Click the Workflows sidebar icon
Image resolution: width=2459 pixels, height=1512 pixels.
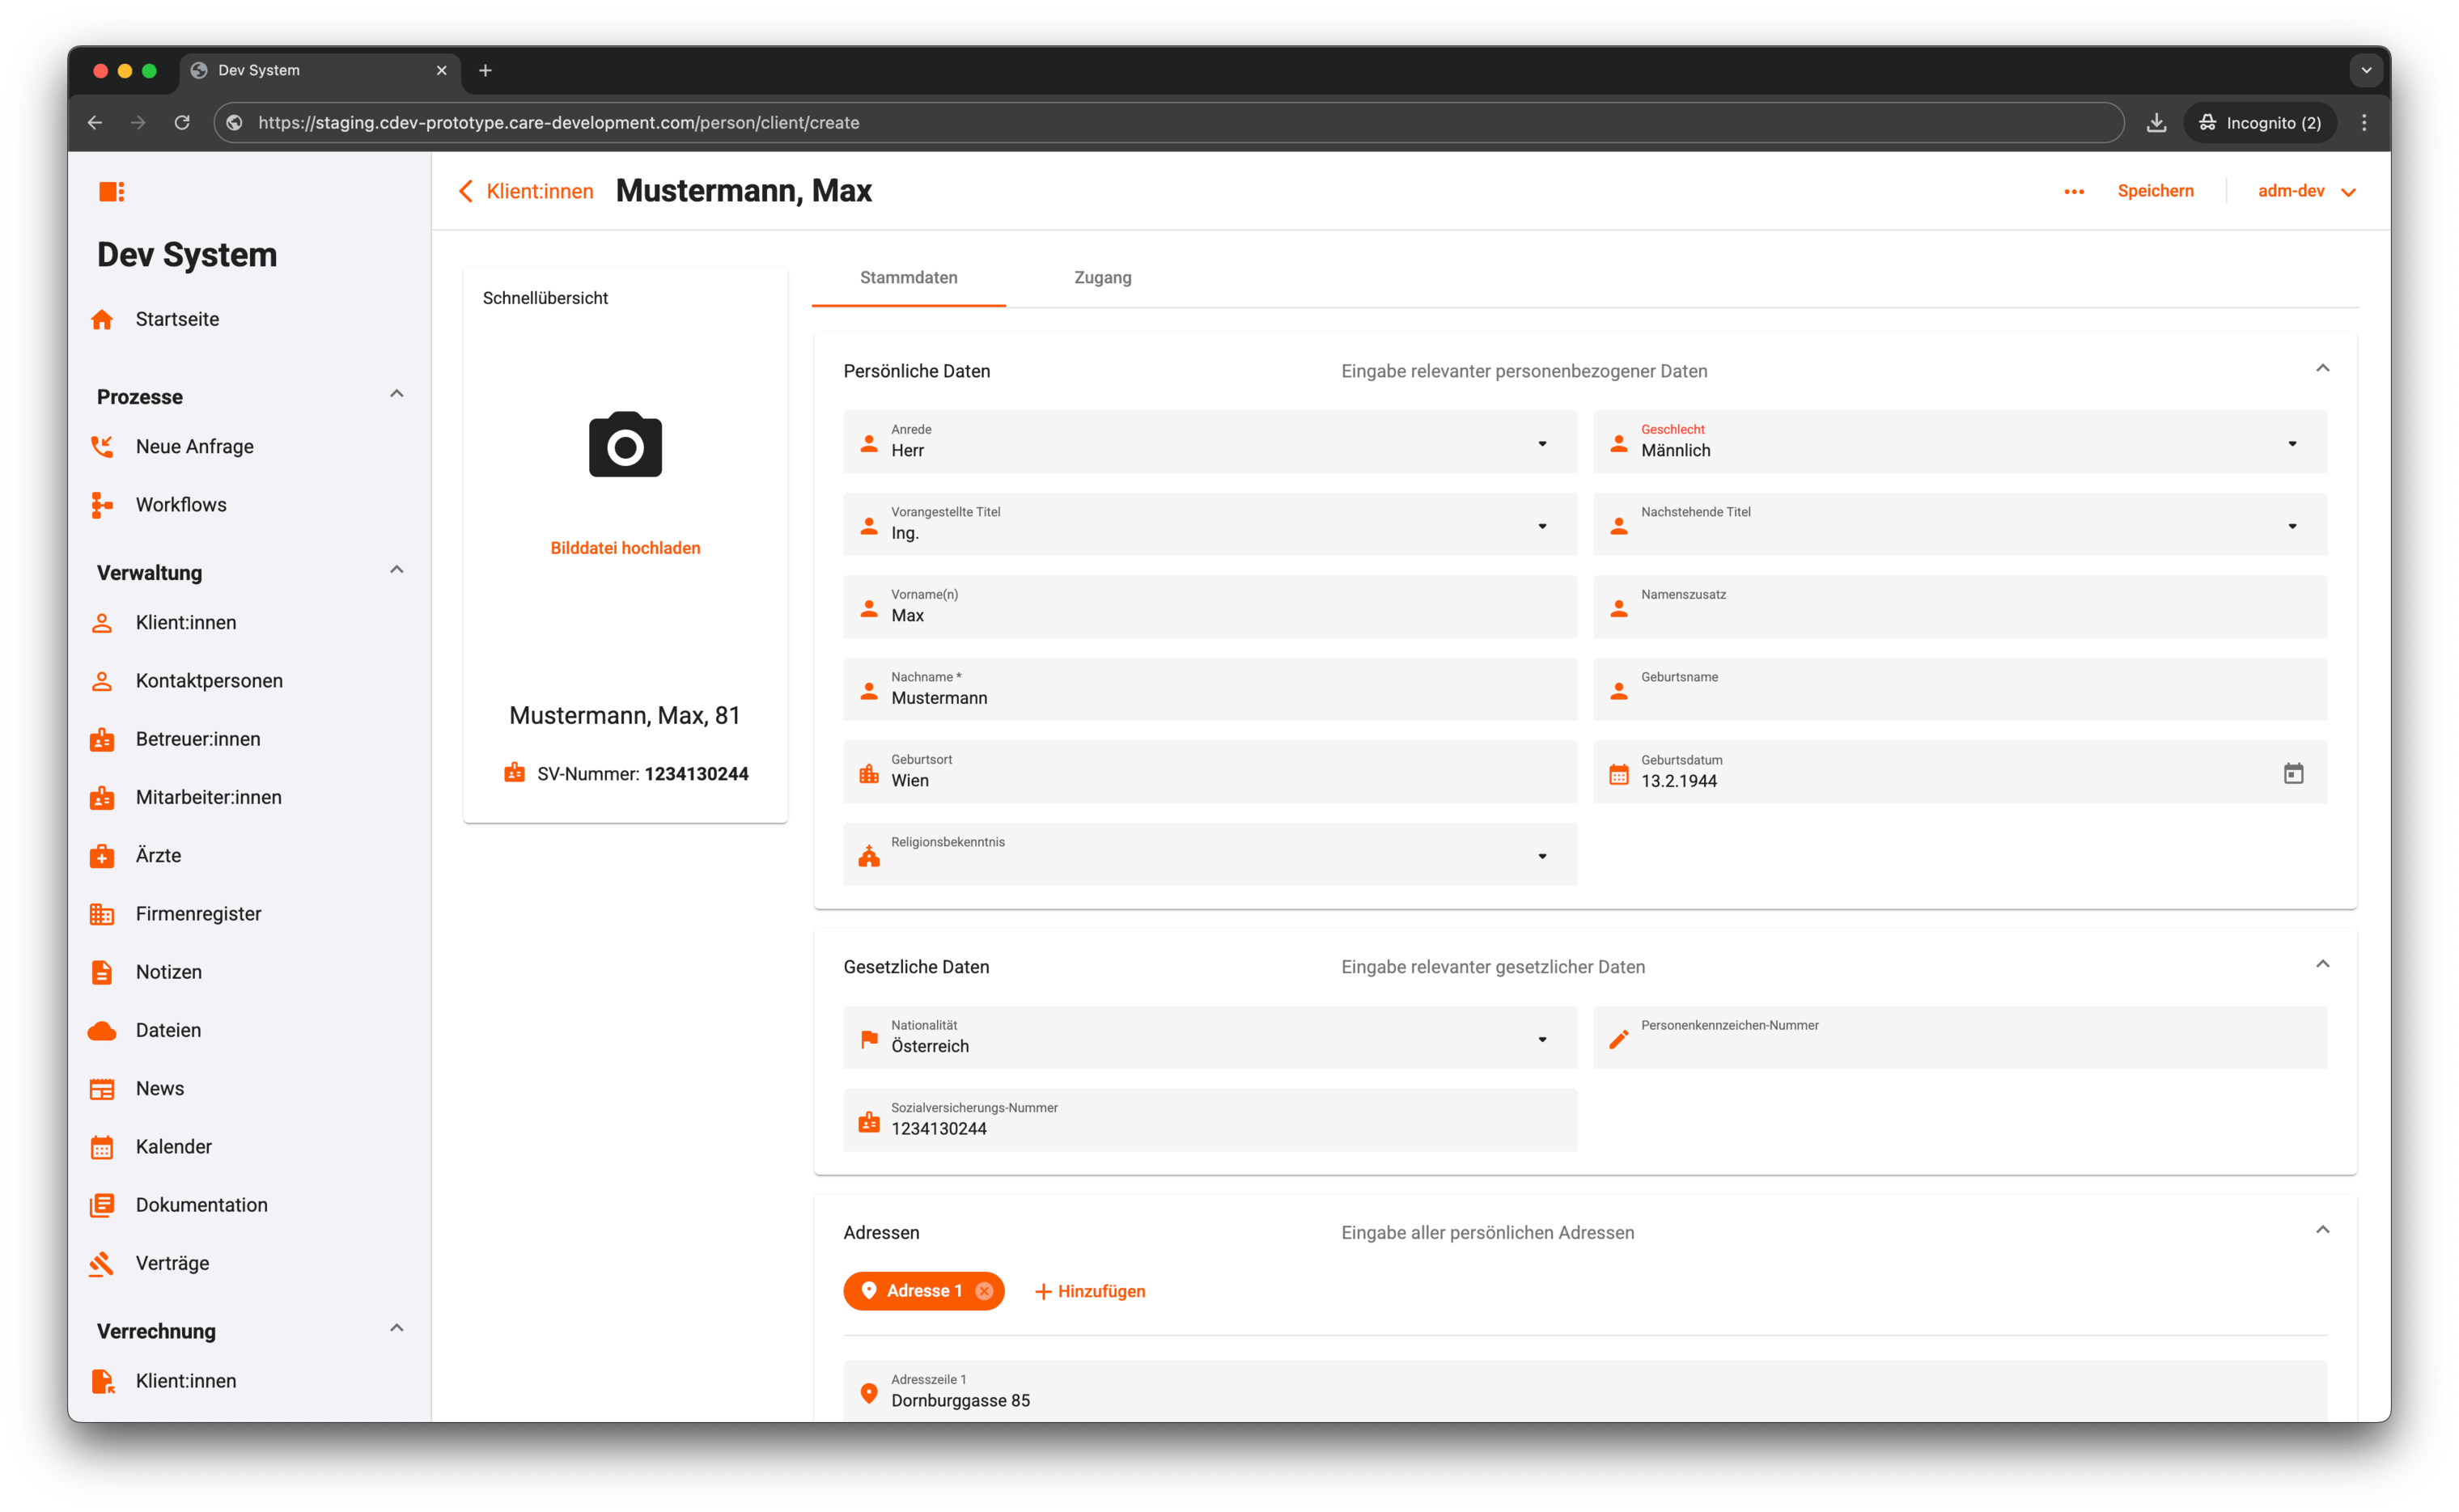tap(102, 505)
